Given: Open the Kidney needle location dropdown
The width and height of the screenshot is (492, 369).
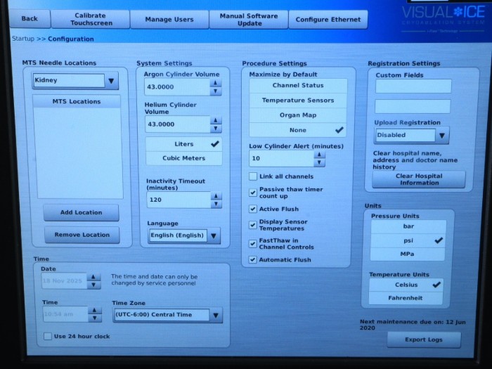Looking at the screenshot, I should 111,81.
